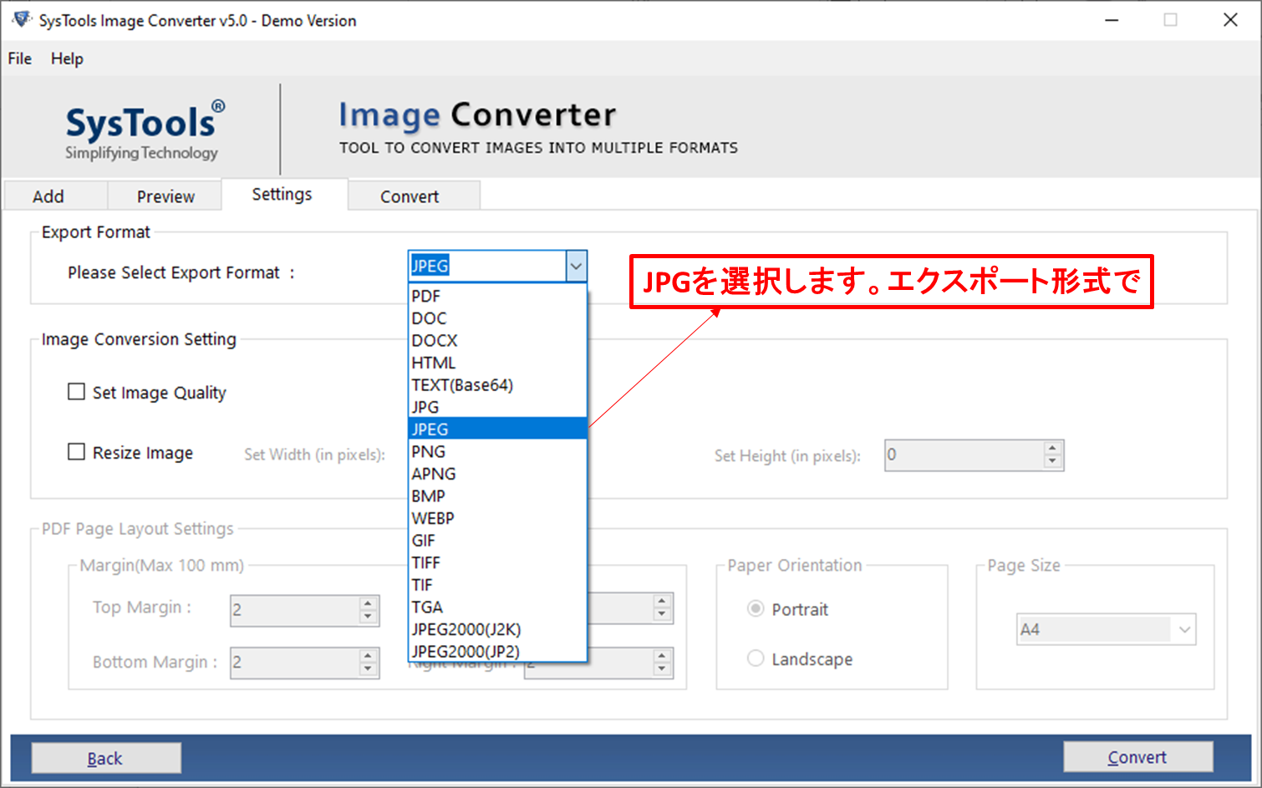The height and width of the screenshot is (788, 1262).
Task: Choose PNG export format
Action: click(497, 451)
